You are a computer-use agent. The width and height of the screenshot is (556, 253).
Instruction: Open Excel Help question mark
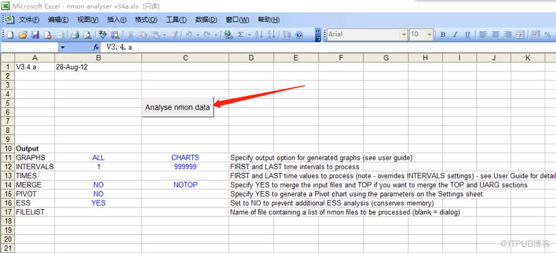(299, 35)
